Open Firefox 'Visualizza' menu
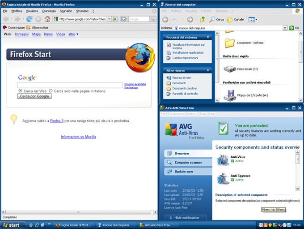304x229 pixels. click(32, 11)
